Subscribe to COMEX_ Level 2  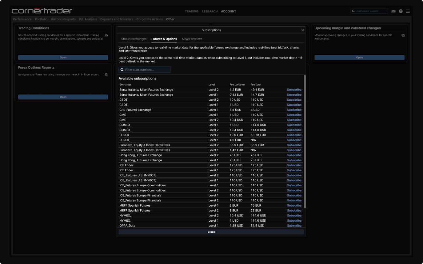pos(294,130)
